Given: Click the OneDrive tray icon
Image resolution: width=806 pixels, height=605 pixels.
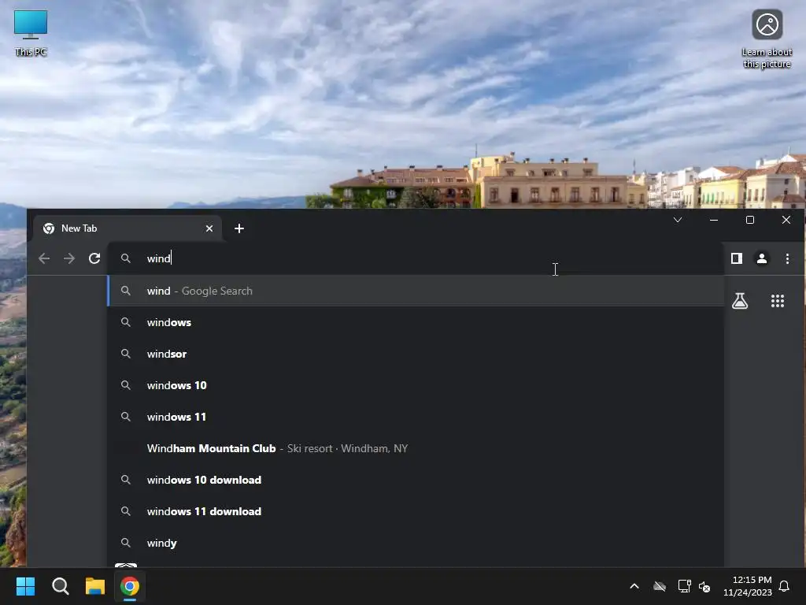Looking at the screenshot, I should coord(660,586).
